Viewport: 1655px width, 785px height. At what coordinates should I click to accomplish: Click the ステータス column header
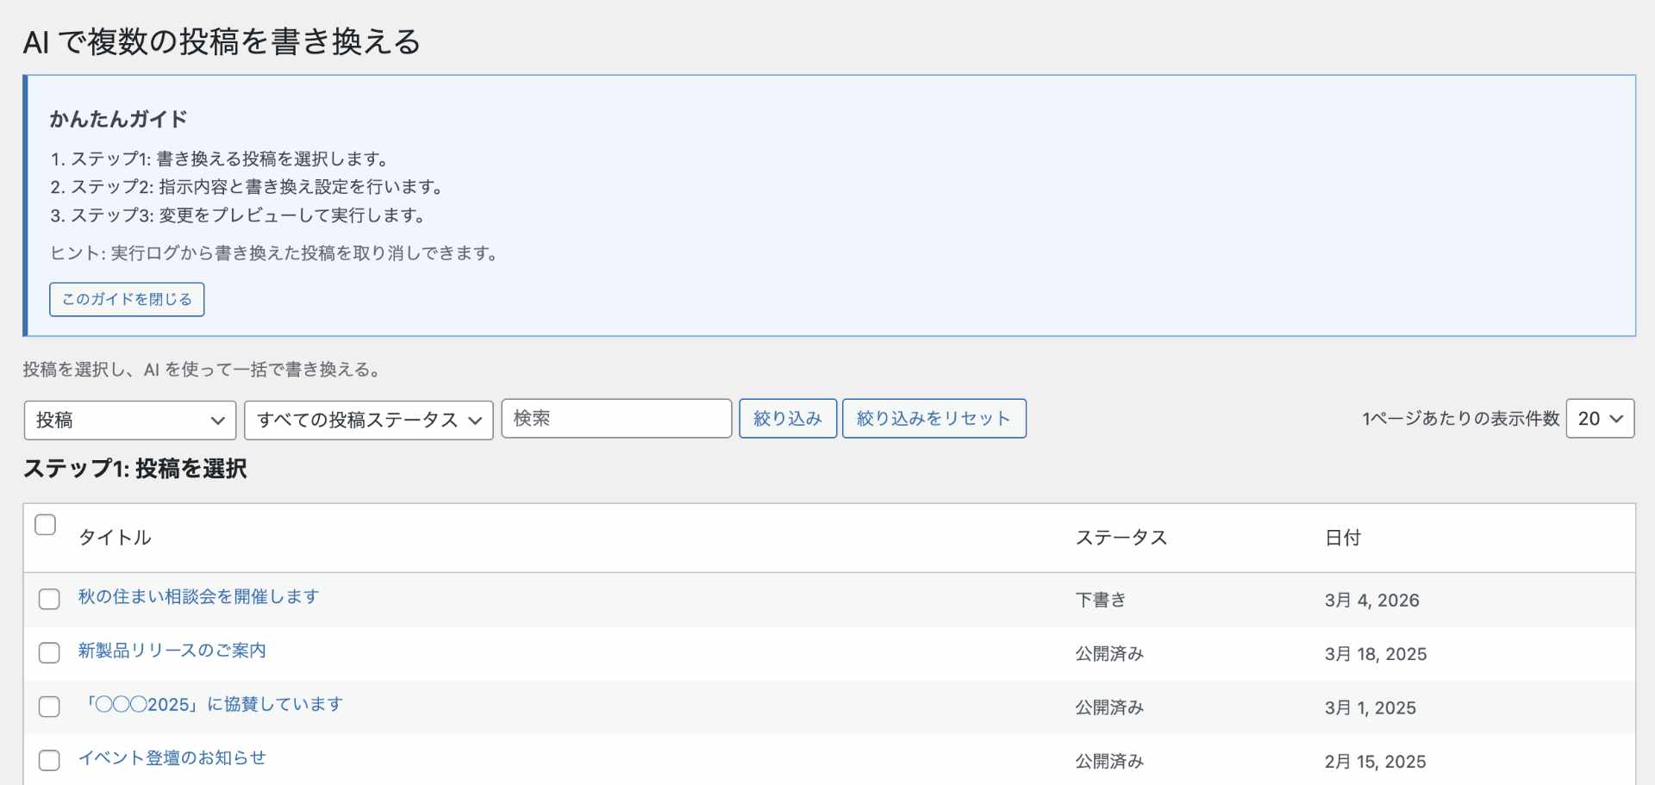1121,538
